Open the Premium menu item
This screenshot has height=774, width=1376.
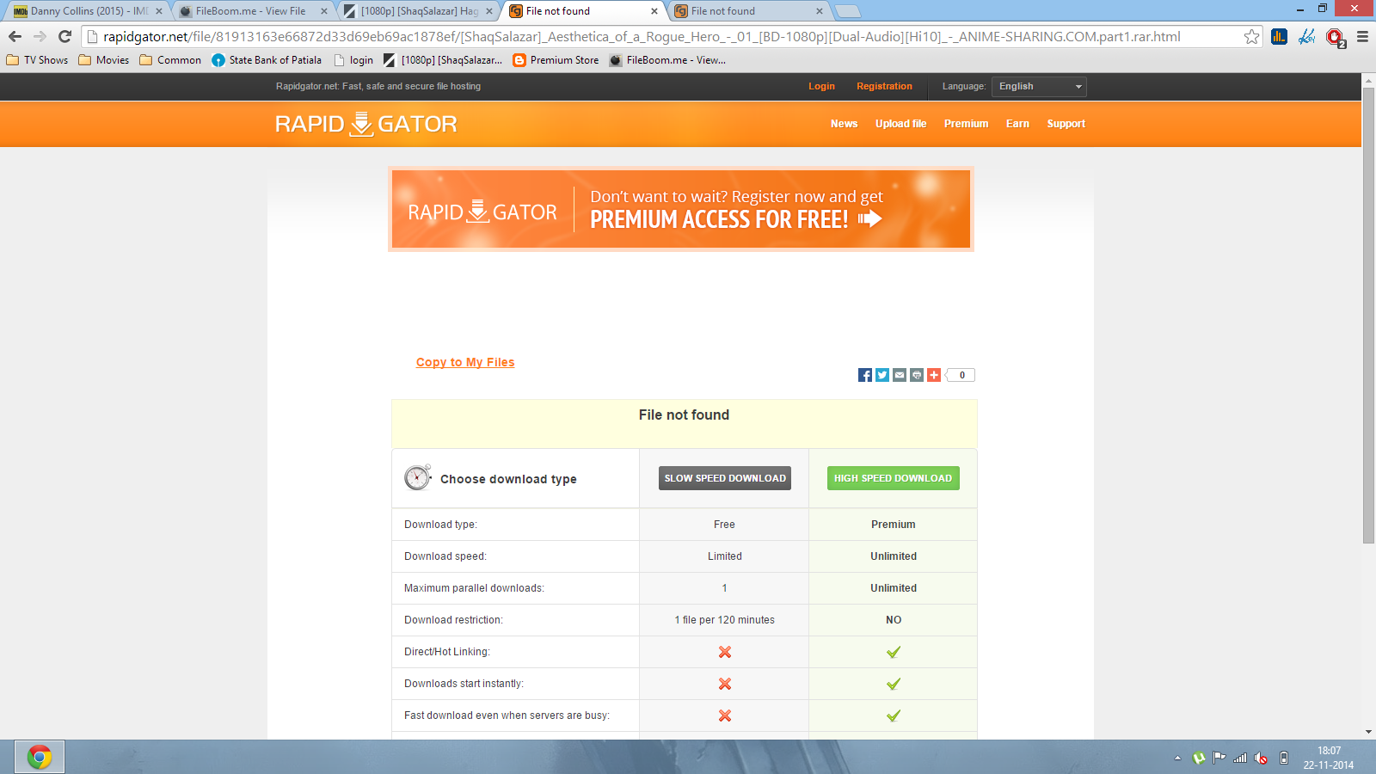coord(966,124)
